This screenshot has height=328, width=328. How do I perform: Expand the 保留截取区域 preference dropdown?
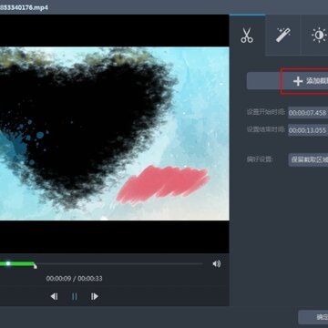[x=308, y=159]
